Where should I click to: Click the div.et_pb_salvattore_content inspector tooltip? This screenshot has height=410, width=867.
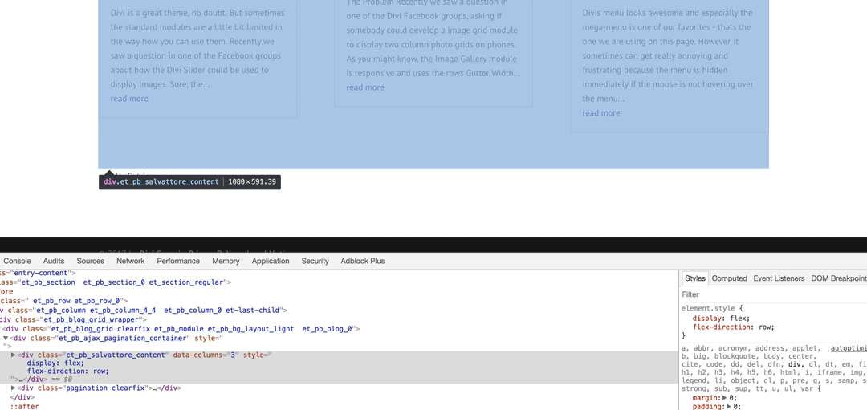(x=189, y=182)
